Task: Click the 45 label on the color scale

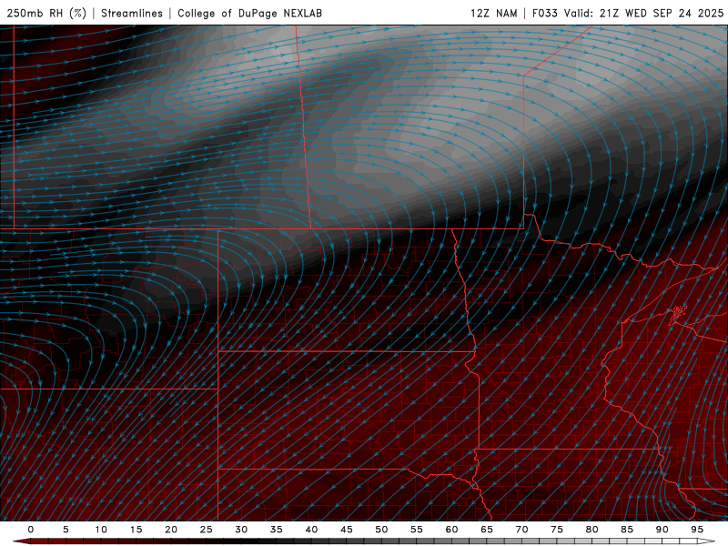Action: click(x=347, y=530)
